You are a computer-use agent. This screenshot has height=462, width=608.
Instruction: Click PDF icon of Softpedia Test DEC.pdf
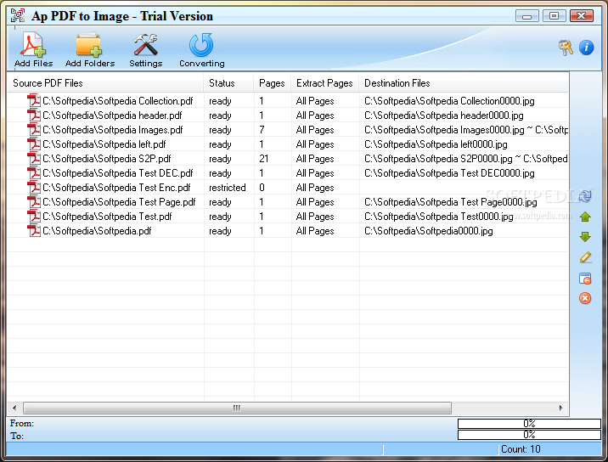[34, 173]
